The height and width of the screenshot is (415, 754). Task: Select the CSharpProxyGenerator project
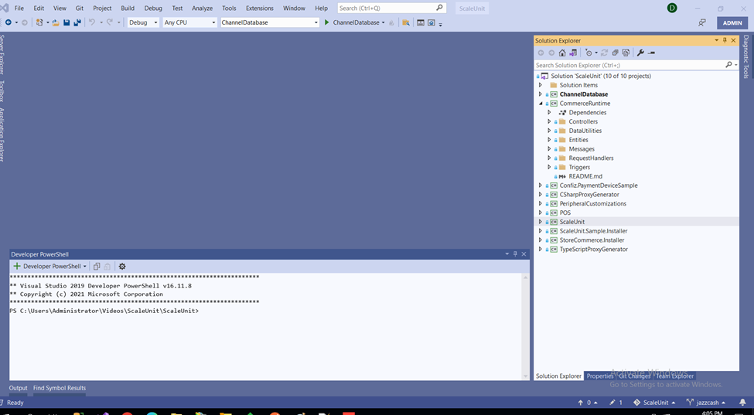[x=589, y=195]
